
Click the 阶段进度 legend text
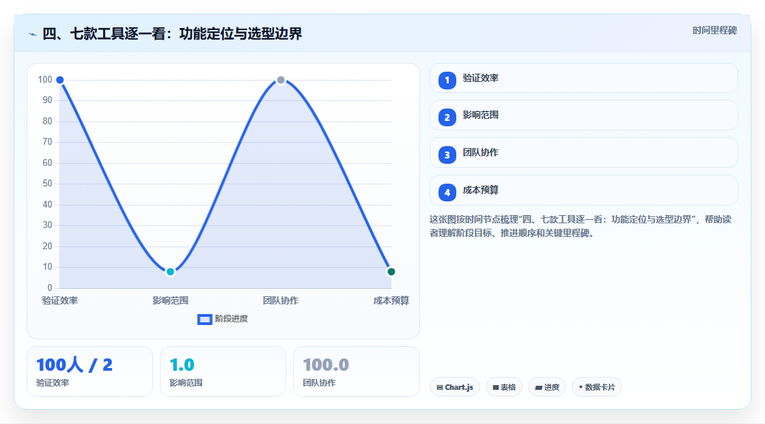(232, 319)
